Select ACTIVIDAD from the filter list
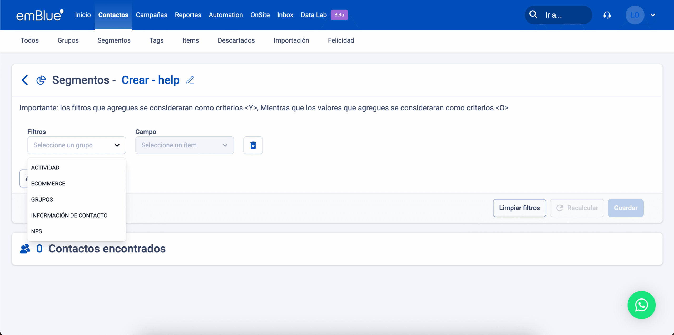Screen dimensions: 674x335 click(45, 168)
